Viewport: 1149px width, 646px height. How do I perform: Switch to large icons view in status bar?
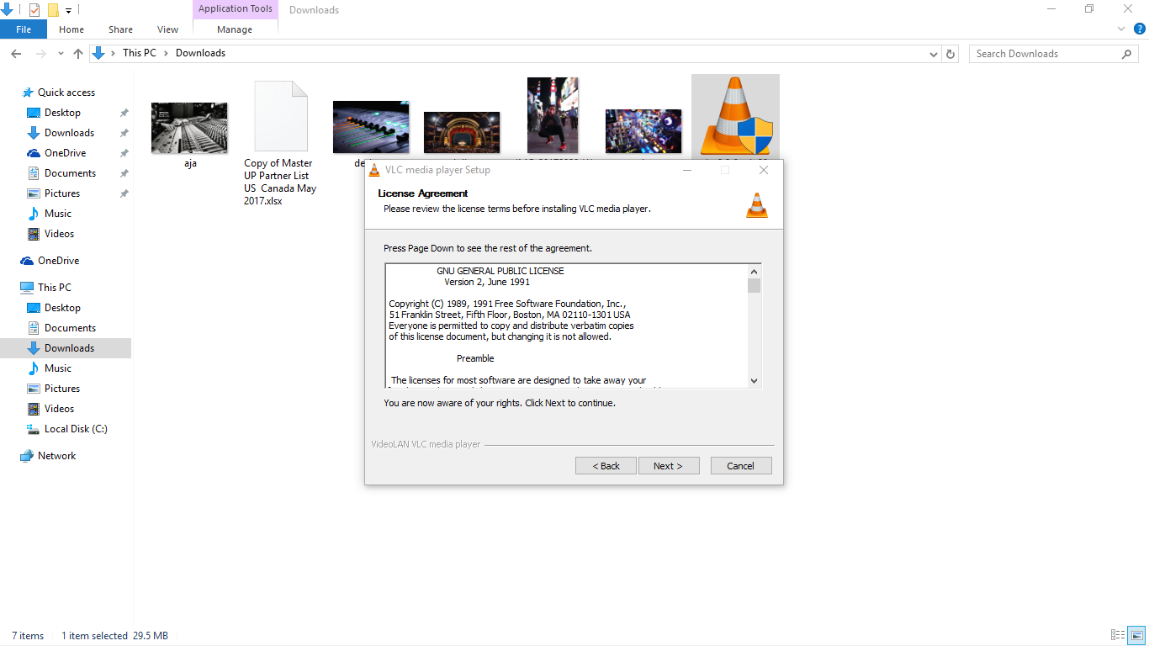tap(1136, 635)
